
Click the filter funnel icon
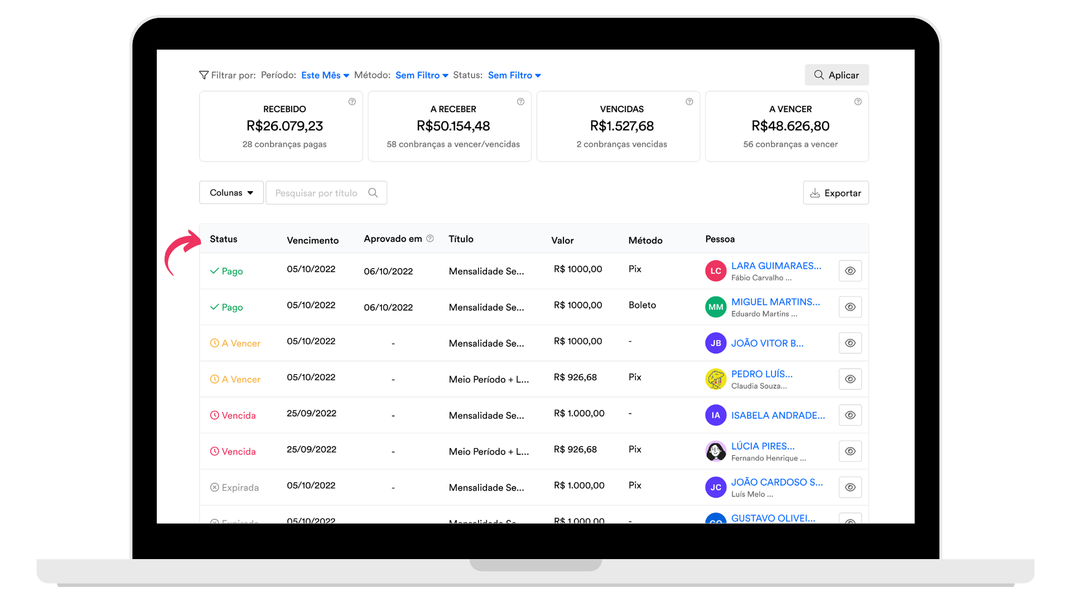pyautogui.click(x=204, y=75)
